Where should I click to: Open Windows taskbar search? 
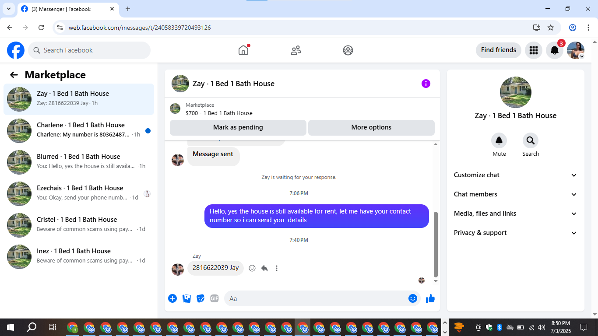pyautogui.click(x=32, y=327)
